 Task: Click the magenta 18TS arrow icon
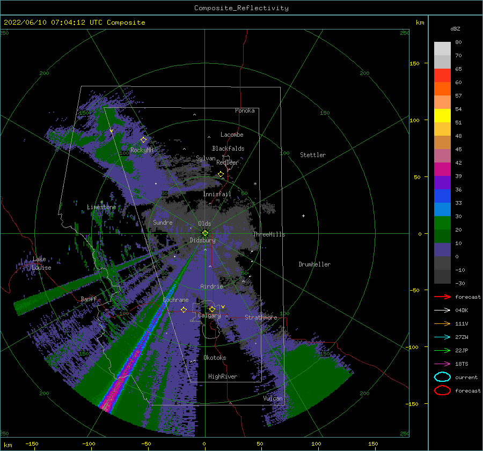click(x=442, y=364)
